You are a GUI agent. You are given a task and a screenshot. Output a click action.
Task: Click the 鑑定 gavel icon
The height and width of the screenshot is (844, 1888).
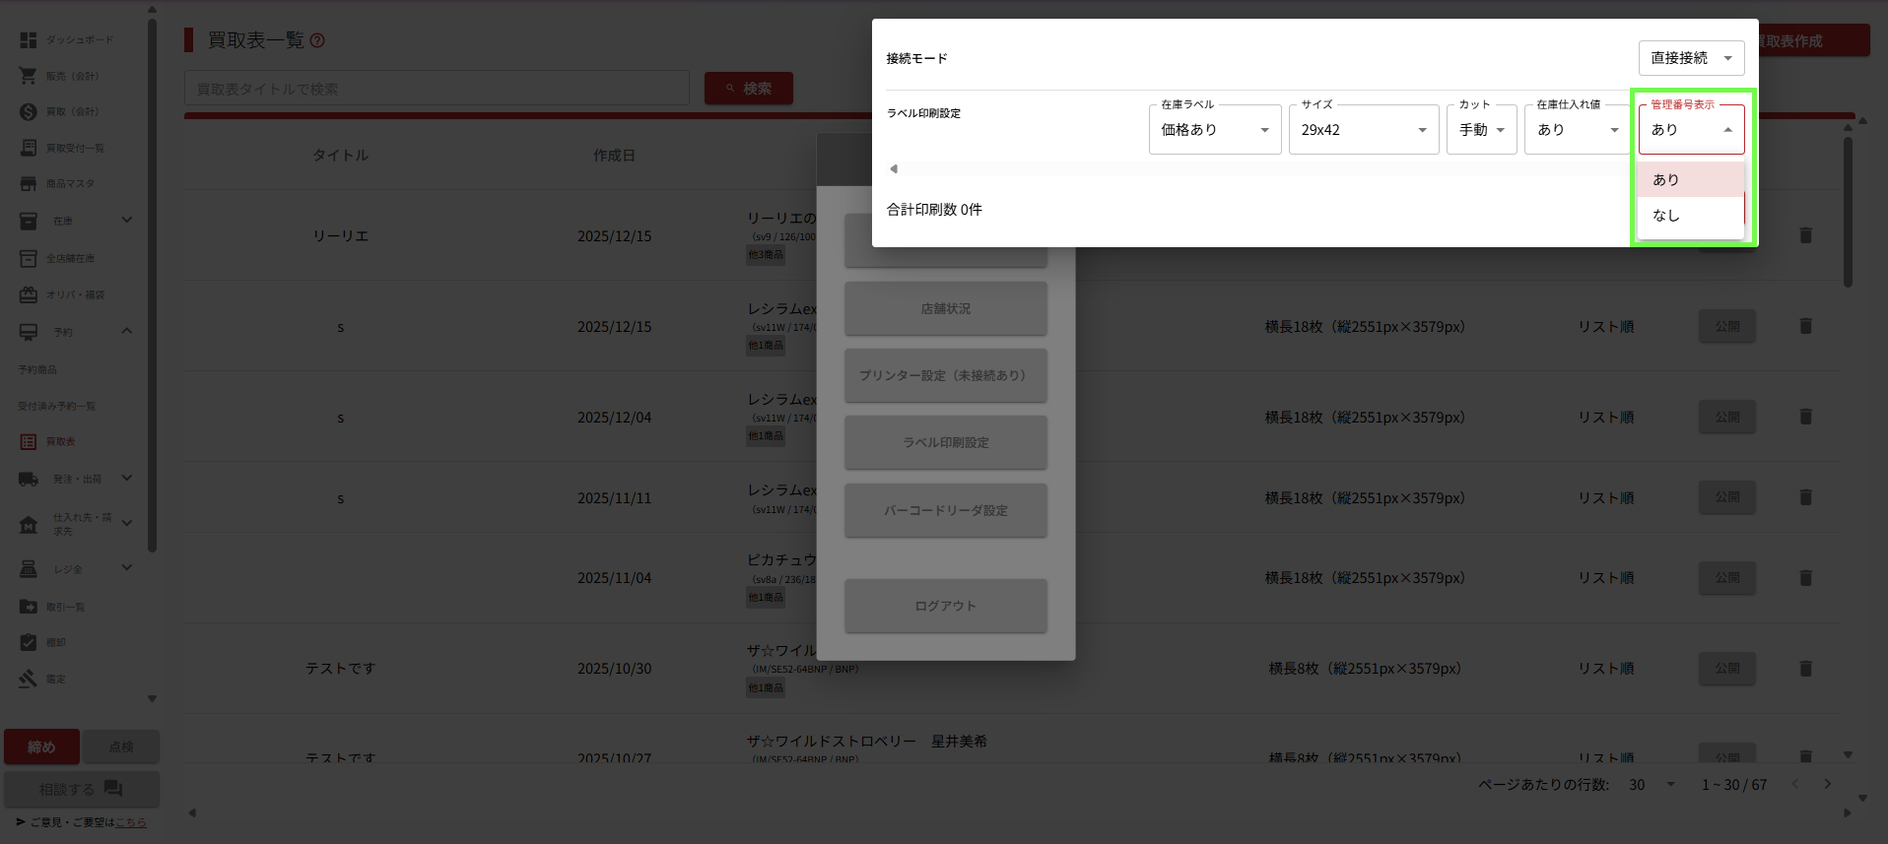coord(29,679)
